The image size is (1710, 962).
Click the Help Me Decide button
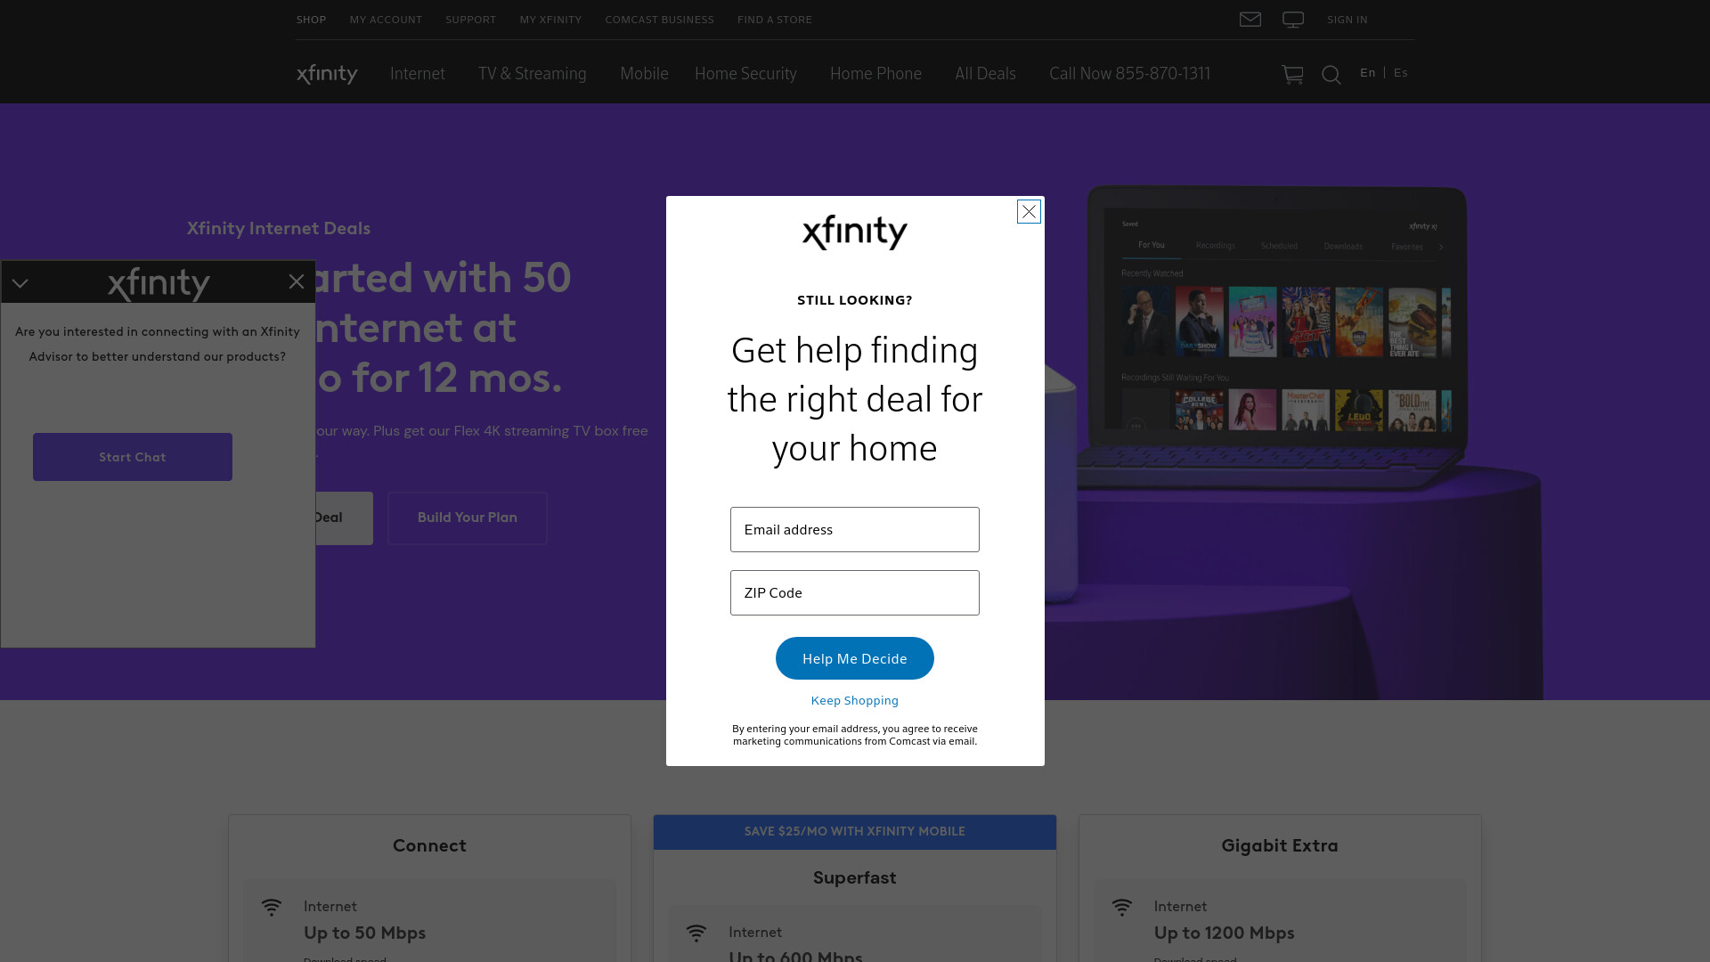(x=855, y=658)
